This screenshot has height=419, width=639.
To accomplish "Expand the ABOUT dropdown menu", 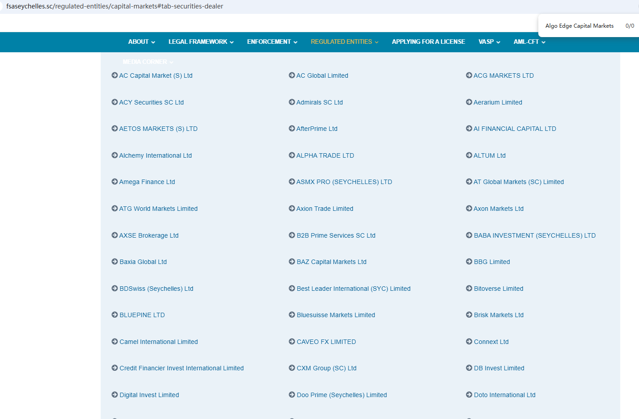I will tap(141, 42).
